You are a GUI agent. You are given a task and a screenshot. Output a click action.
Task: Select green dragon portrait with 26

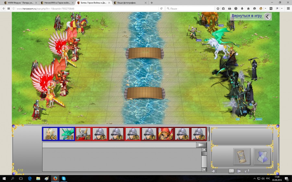click(67, 134)
